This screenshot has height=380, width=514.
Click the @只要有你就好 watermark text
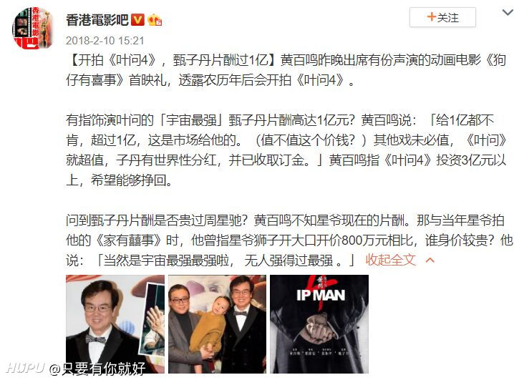point(97,369)
